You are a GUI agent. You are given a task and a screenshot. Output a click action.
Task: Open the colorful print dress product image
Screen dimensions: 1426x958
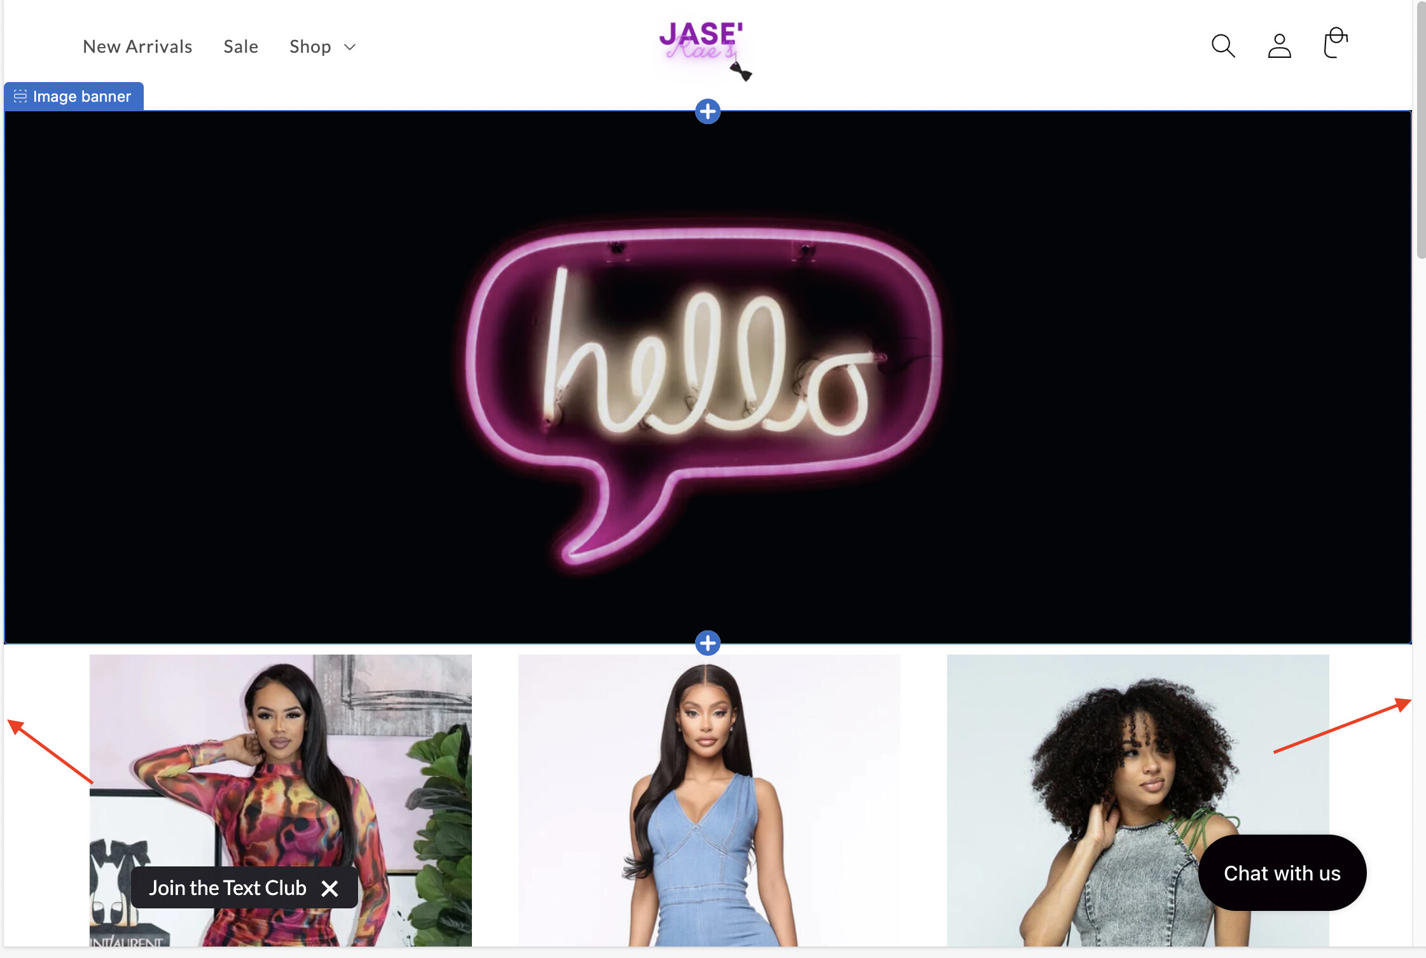(x=280, y=800)
